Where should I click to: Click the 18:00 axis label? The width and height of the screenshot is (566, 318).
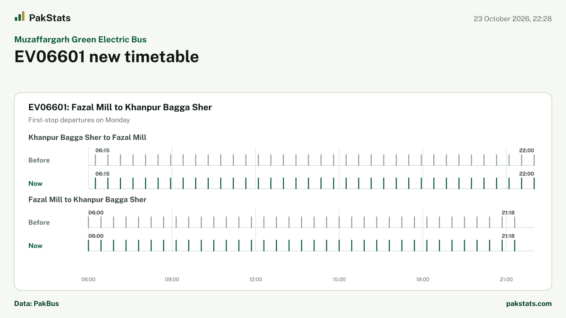(x=423, y=279)
